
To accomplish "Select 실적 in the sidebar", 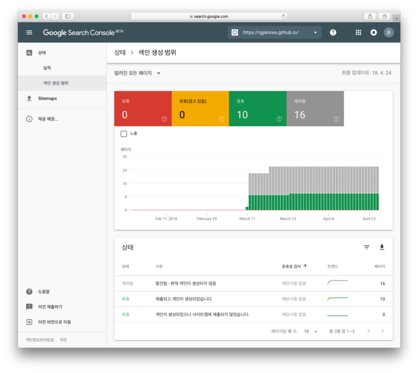I will (47, 68).
